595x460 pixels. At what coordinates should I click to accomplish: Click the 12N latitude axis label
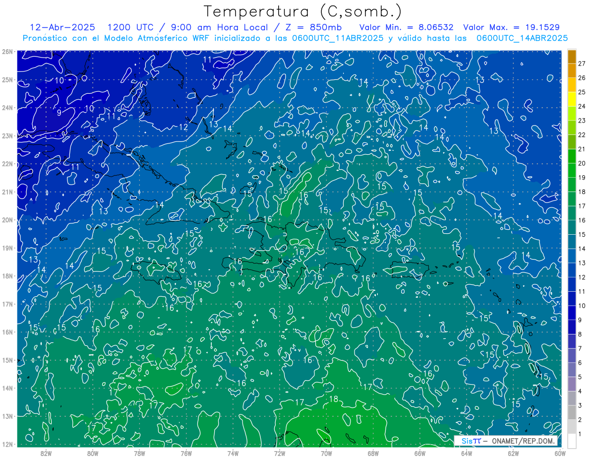tap(7, 444)
